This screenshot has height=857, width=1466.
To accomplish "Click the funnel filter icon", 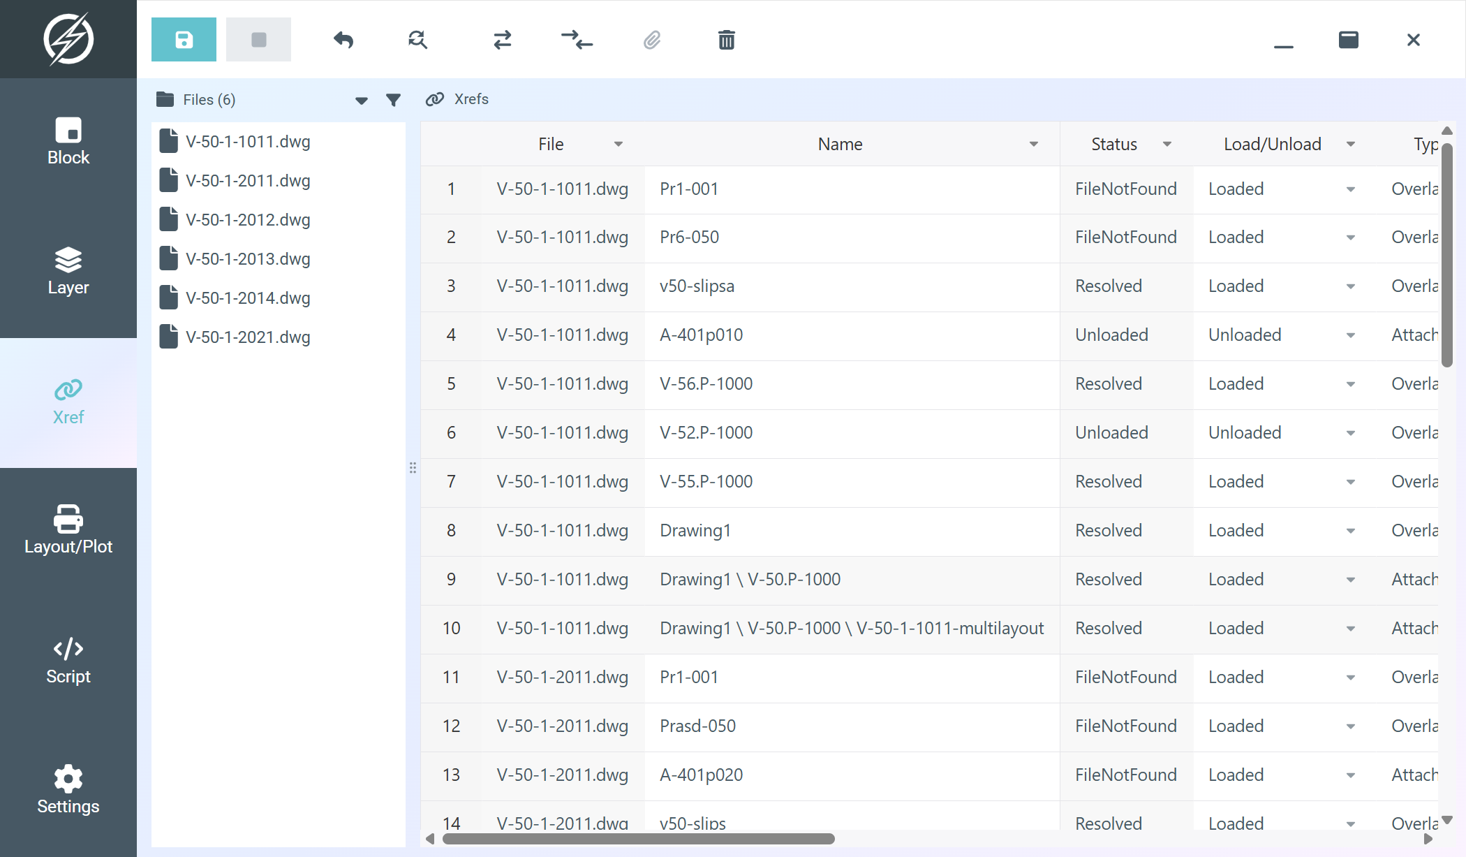I will click(394, 100).
